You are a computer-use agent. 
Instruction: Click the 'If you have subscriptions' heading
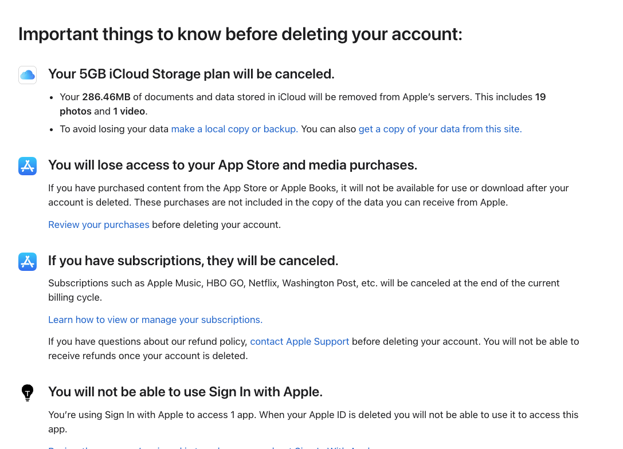point(193,261)
